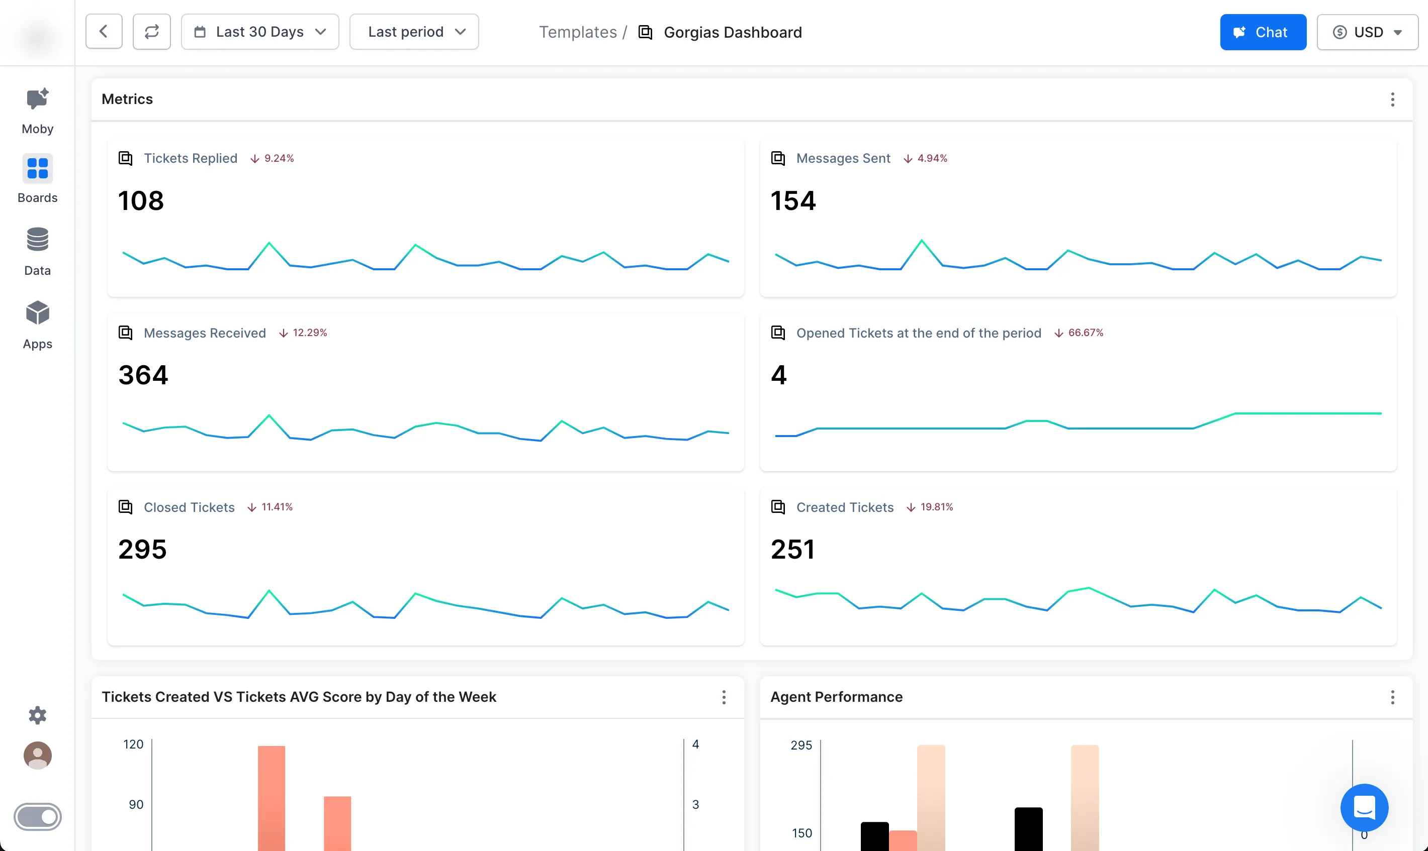Open Tickets Created VS AVG Score menu
Image resolution: width=1428 pixels, height=851 pixels.
point(724,697)
